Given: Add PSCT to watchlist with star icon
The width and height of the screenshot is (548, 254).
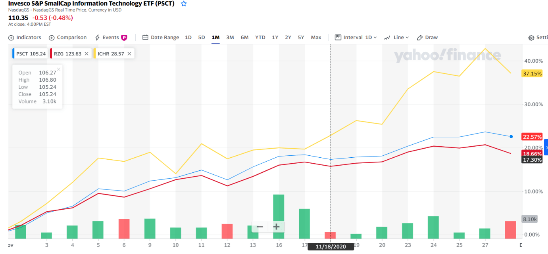Looking at the screenshot, I should pos(184,4).
